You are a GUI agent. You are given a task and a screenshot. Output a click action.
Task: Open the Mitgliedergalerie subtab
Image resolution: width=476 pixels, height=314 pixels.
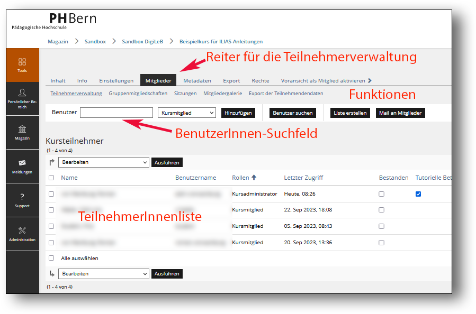[x=223, y=94]
